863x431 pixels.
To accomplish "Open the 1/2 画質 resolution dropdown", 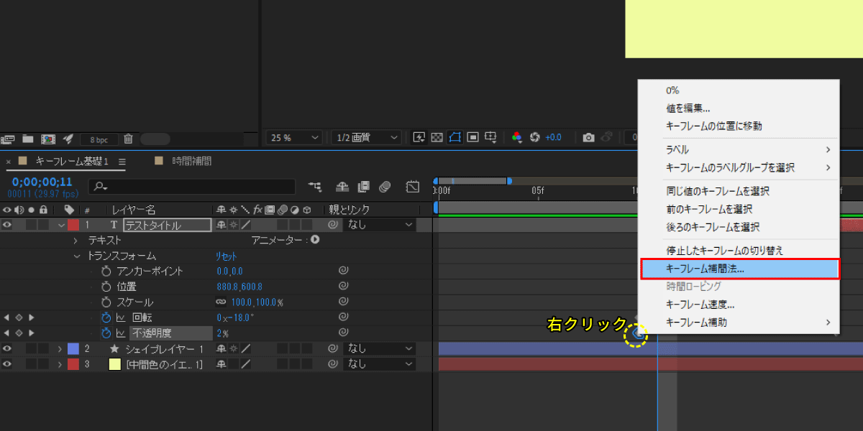I will click(x=366, y=137).
